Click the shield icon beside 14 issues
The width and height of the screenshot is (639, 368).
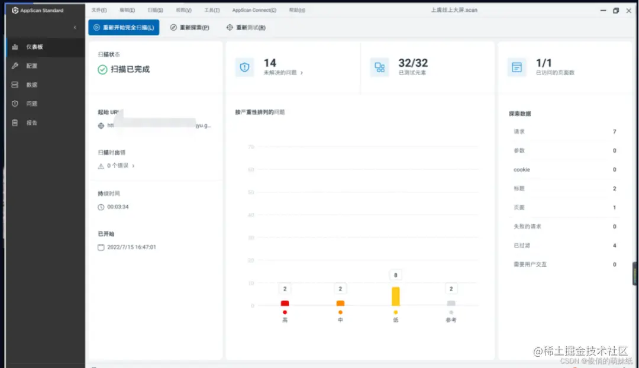244,67
